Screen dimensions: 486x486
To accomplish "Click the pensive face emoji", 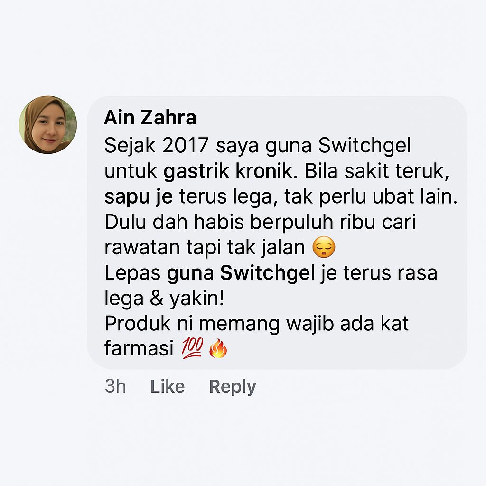I will (x=324, y=247).
